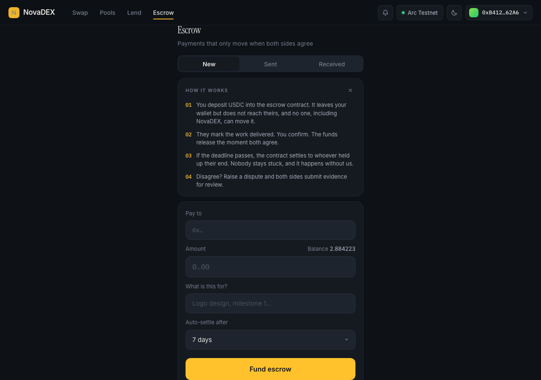Navigate to the Lend section
The height and width of the screenshot is (380, 541).
(x=134, y=13)
